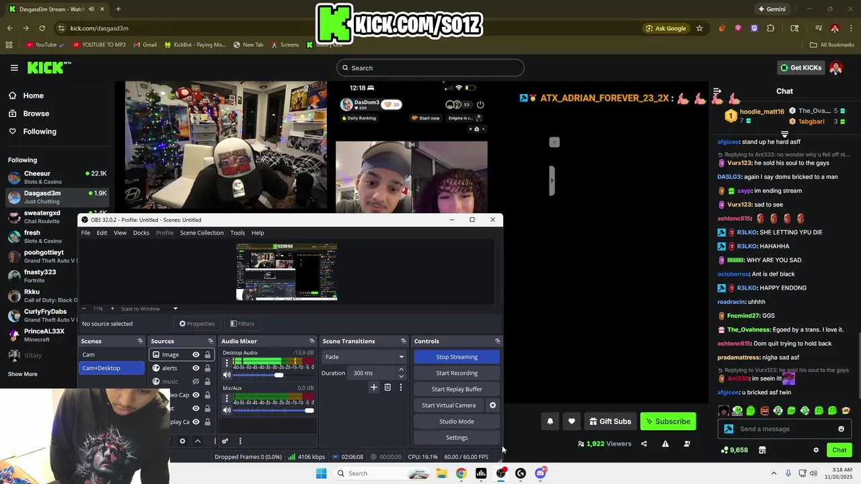The height and width of the screenshot is (484, 861).
Task: Open the OBS File menu
Action: click(85, 233)
